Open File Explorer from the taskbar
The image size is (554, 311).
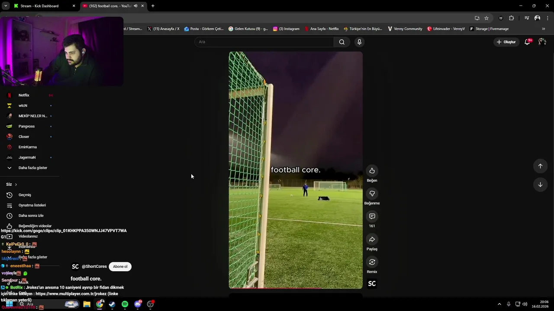(x=87, y=304)
